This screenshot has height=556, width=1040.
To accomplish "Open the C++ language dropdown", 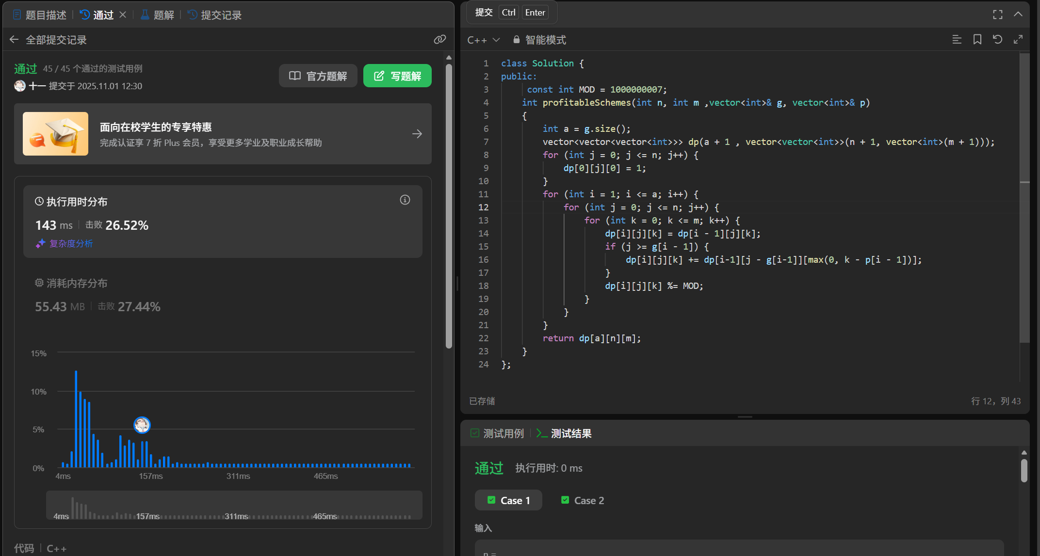I will click(483, 40).
